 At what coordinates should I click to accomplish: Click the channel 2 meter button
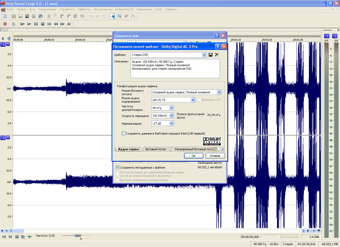(335, 36)
